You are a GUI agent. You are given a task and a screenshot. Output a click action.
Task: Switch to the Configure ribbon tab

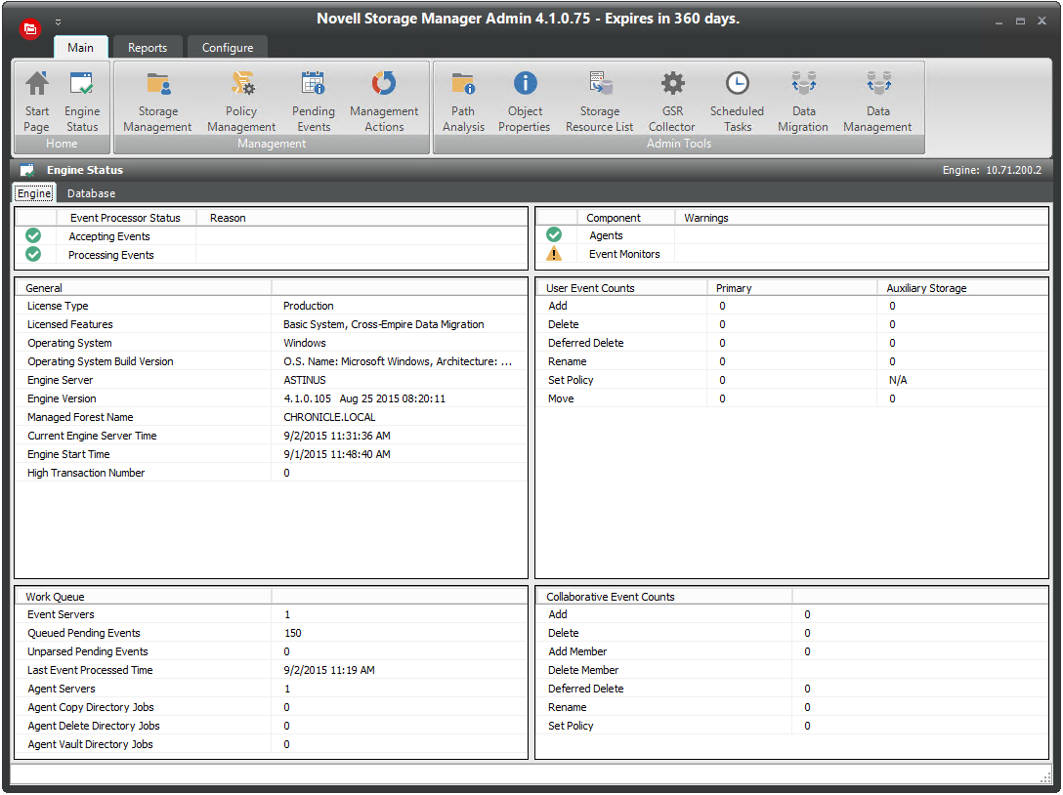(228, 47)
